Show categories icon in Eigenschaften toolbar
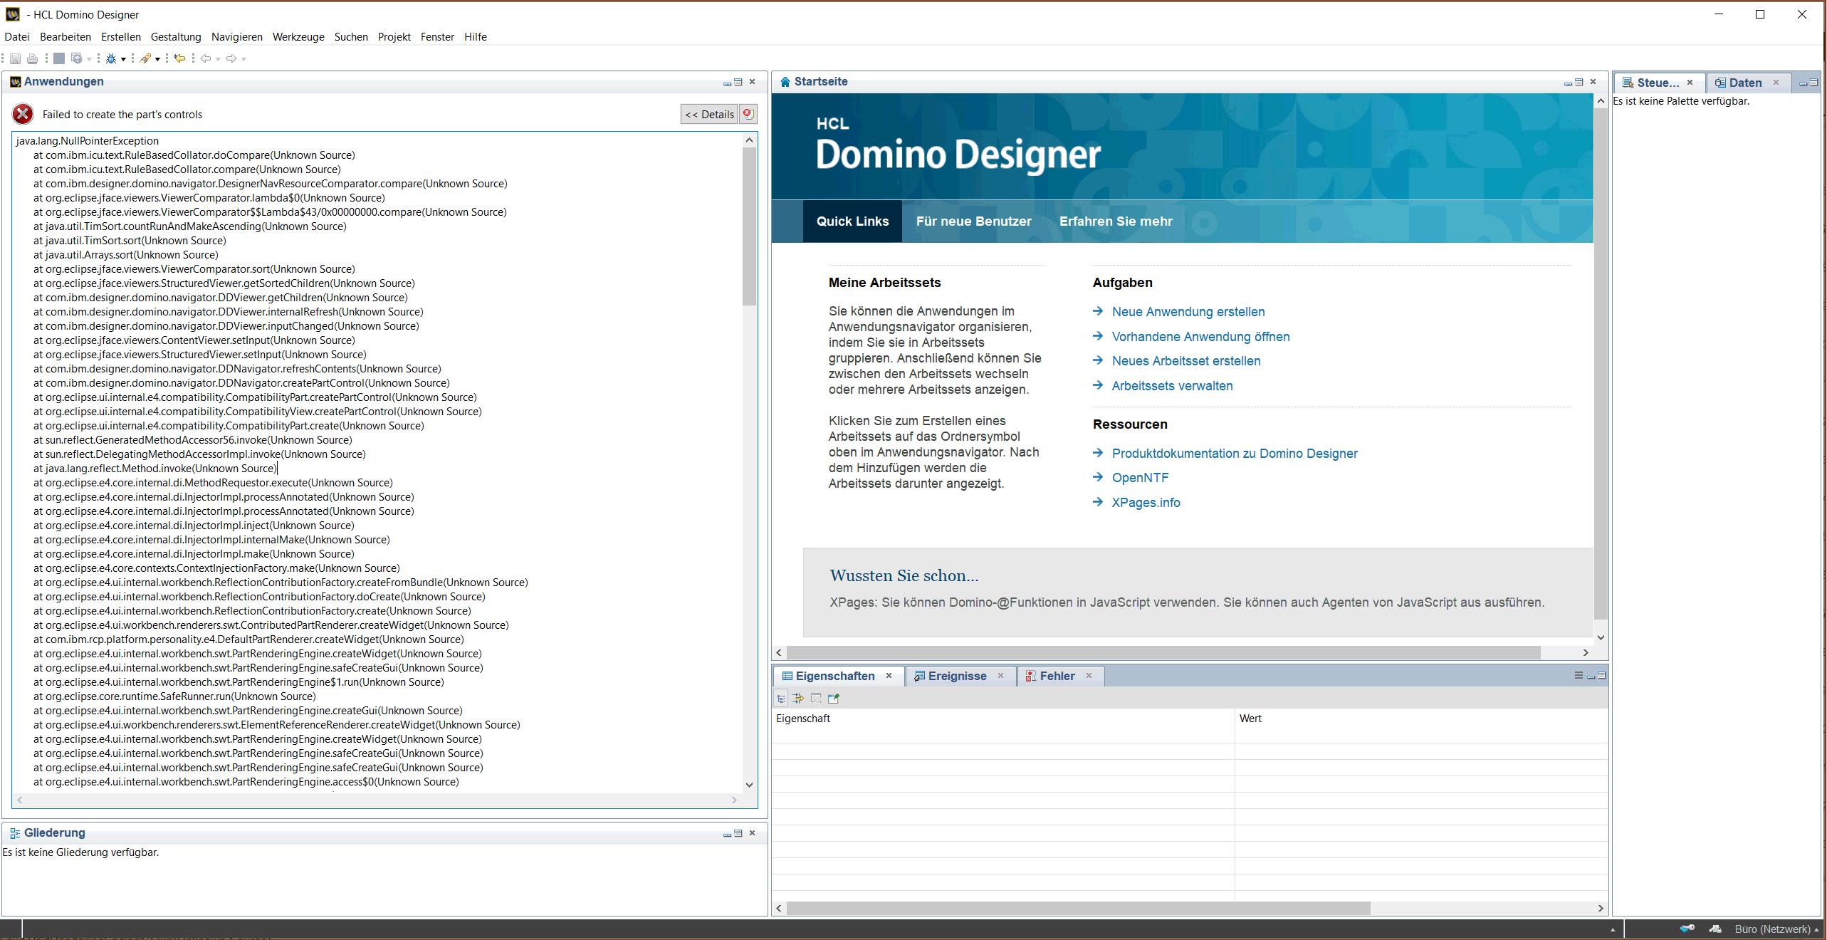Image resolution: width=1827 pixels, height=940 pixels. click(x=782, y=699)
